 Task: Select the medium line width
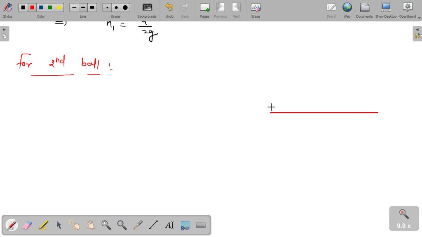click(83, 7)
